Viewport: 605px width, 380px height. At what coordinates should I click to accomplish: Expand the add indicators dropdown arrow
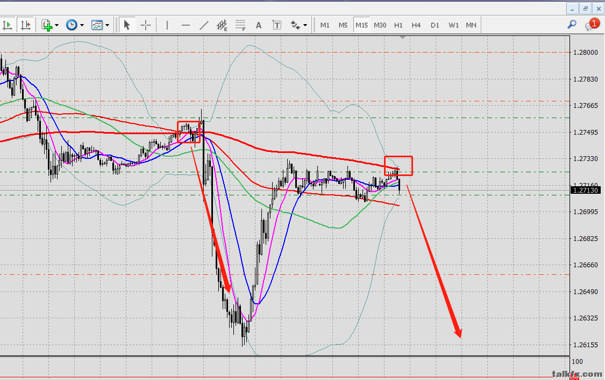coord(56,25)
